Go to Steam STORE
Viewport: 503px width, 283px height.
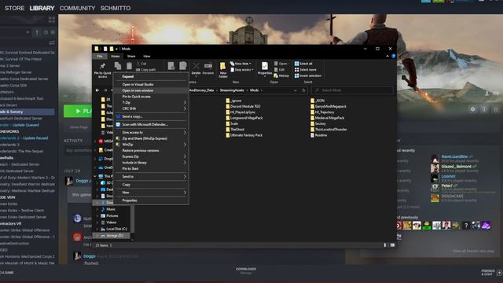(14, 8)
